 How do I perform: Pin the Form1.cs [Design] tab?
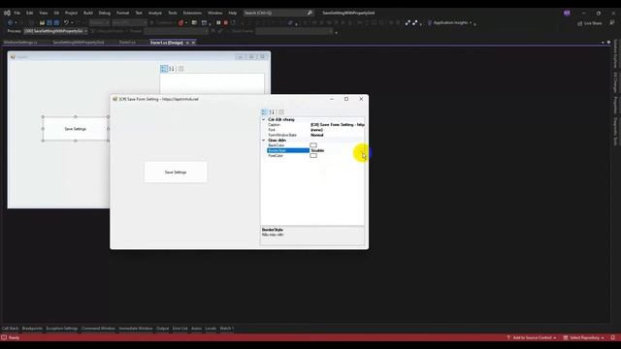click(187, 43)
